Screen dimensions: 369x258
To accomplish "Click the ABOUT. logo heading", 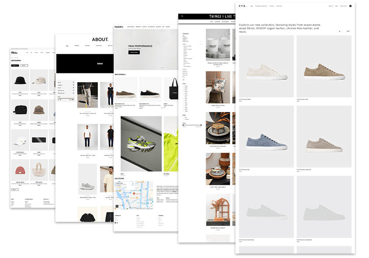I will click(100, 39).
